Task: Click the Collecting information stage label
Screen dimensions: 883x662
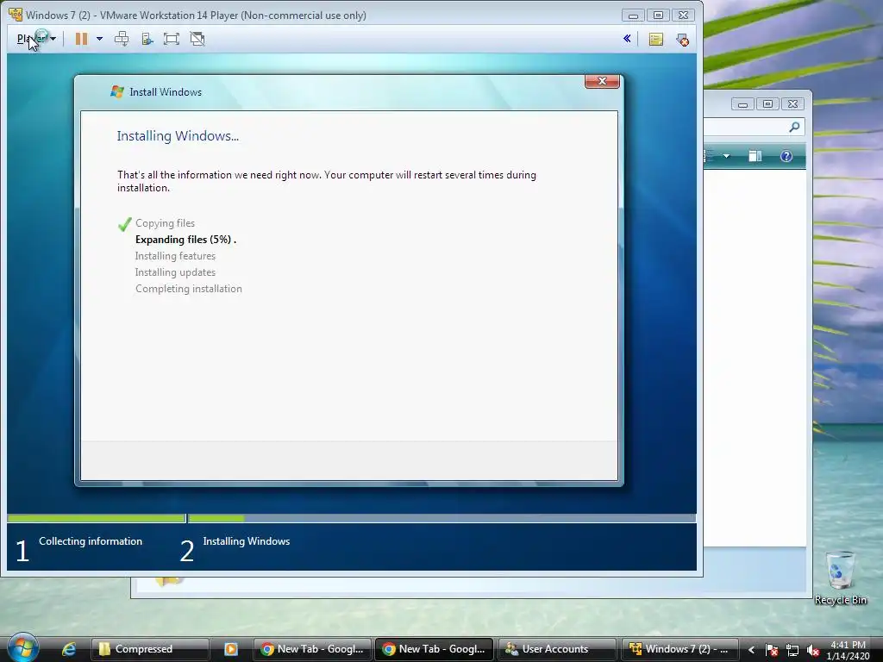Action: (90, 541)
